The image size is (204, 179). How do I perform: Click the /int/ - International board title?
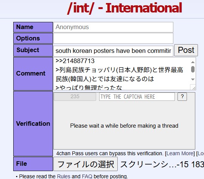click(x=125, y=8)
